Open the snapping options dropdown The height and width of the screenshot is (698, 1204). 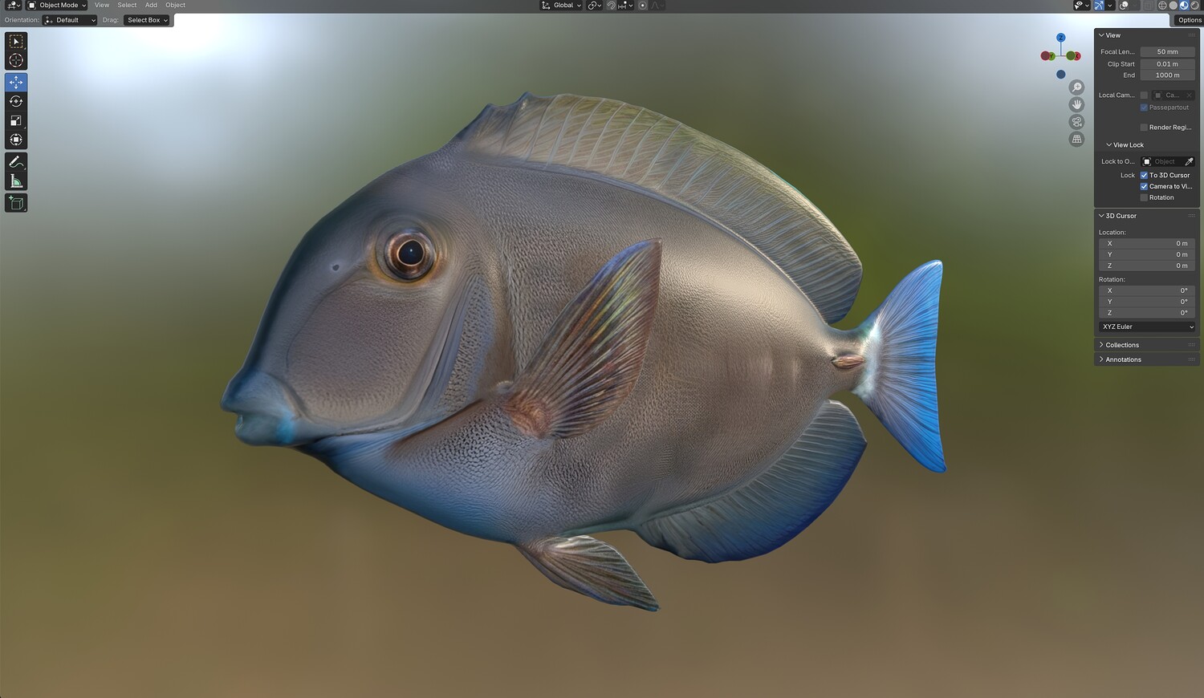(626, 5)
